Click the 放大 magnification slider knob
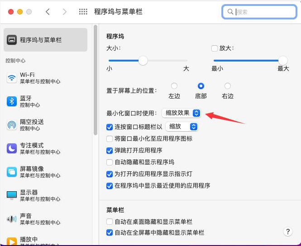 [x=283, y=61]
